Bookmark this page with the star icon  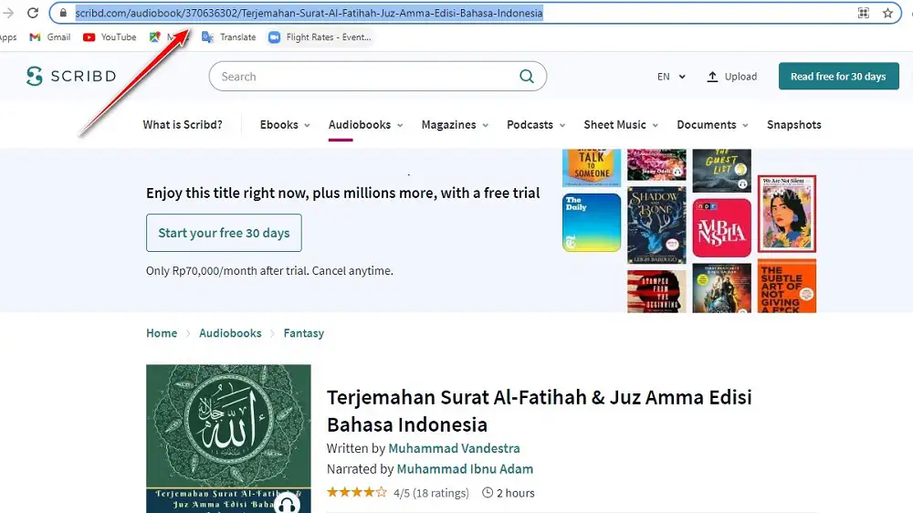887,13
